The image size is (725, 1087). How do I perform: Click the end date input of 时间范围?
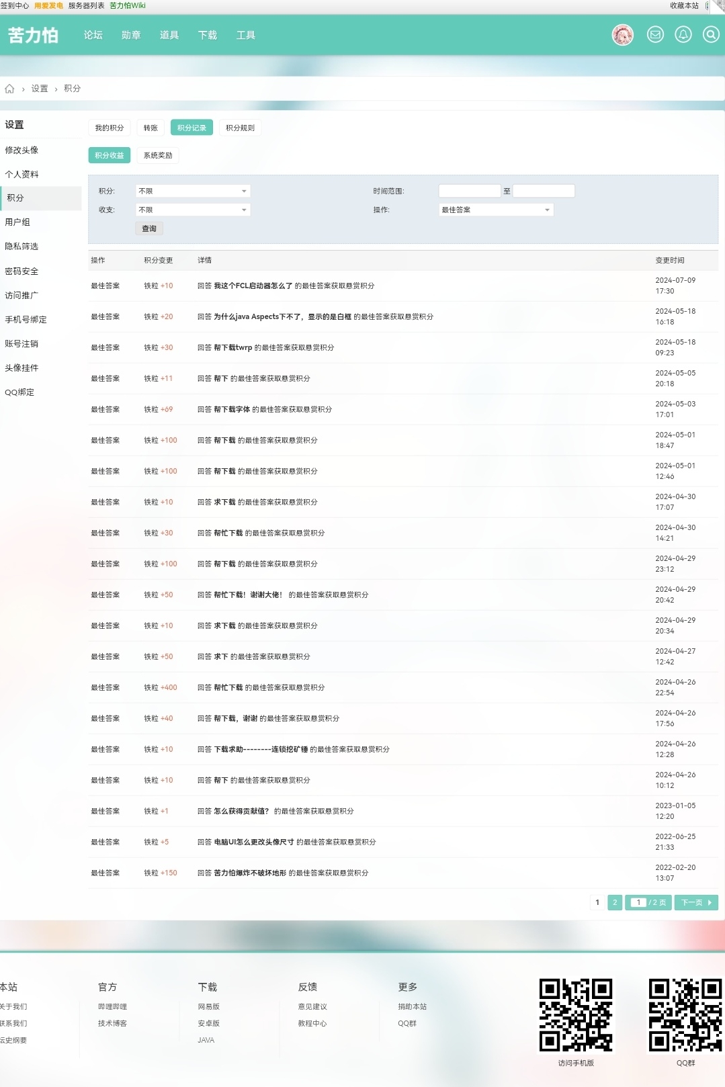coord(544,191)
